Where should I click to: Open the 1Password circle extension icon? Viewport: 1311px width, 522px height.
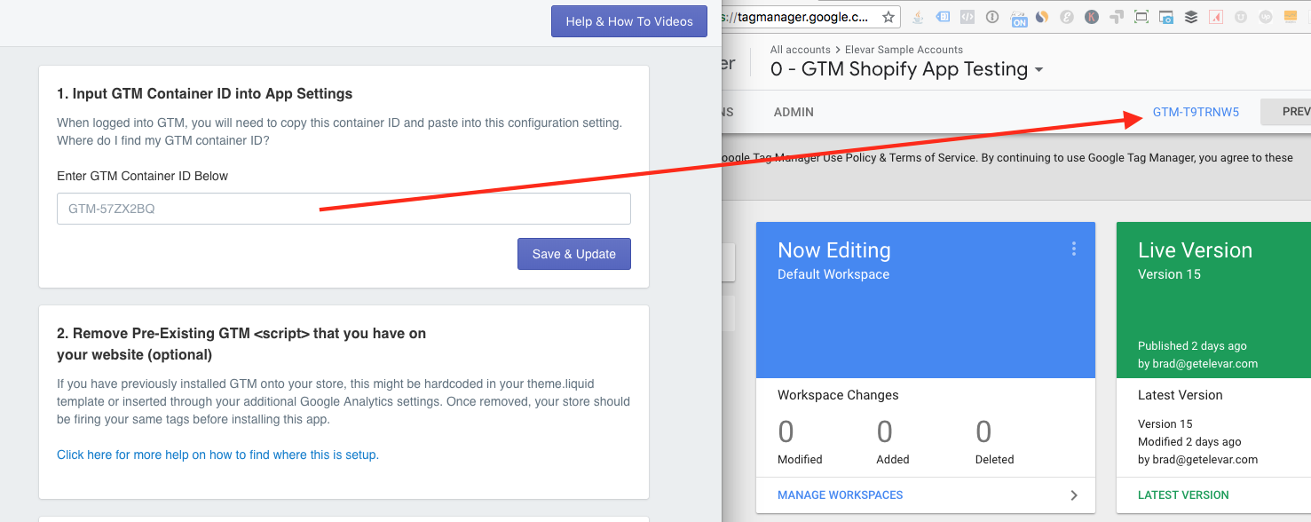[993, 17]
